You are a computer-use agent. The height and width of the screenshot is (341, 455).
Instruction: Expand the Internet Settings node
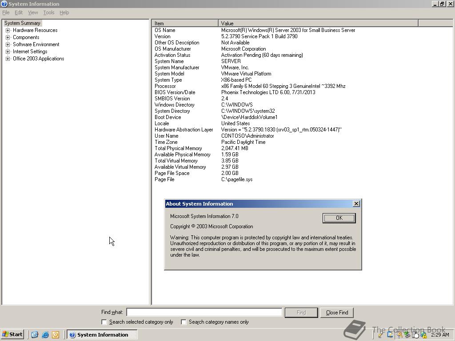8,52
